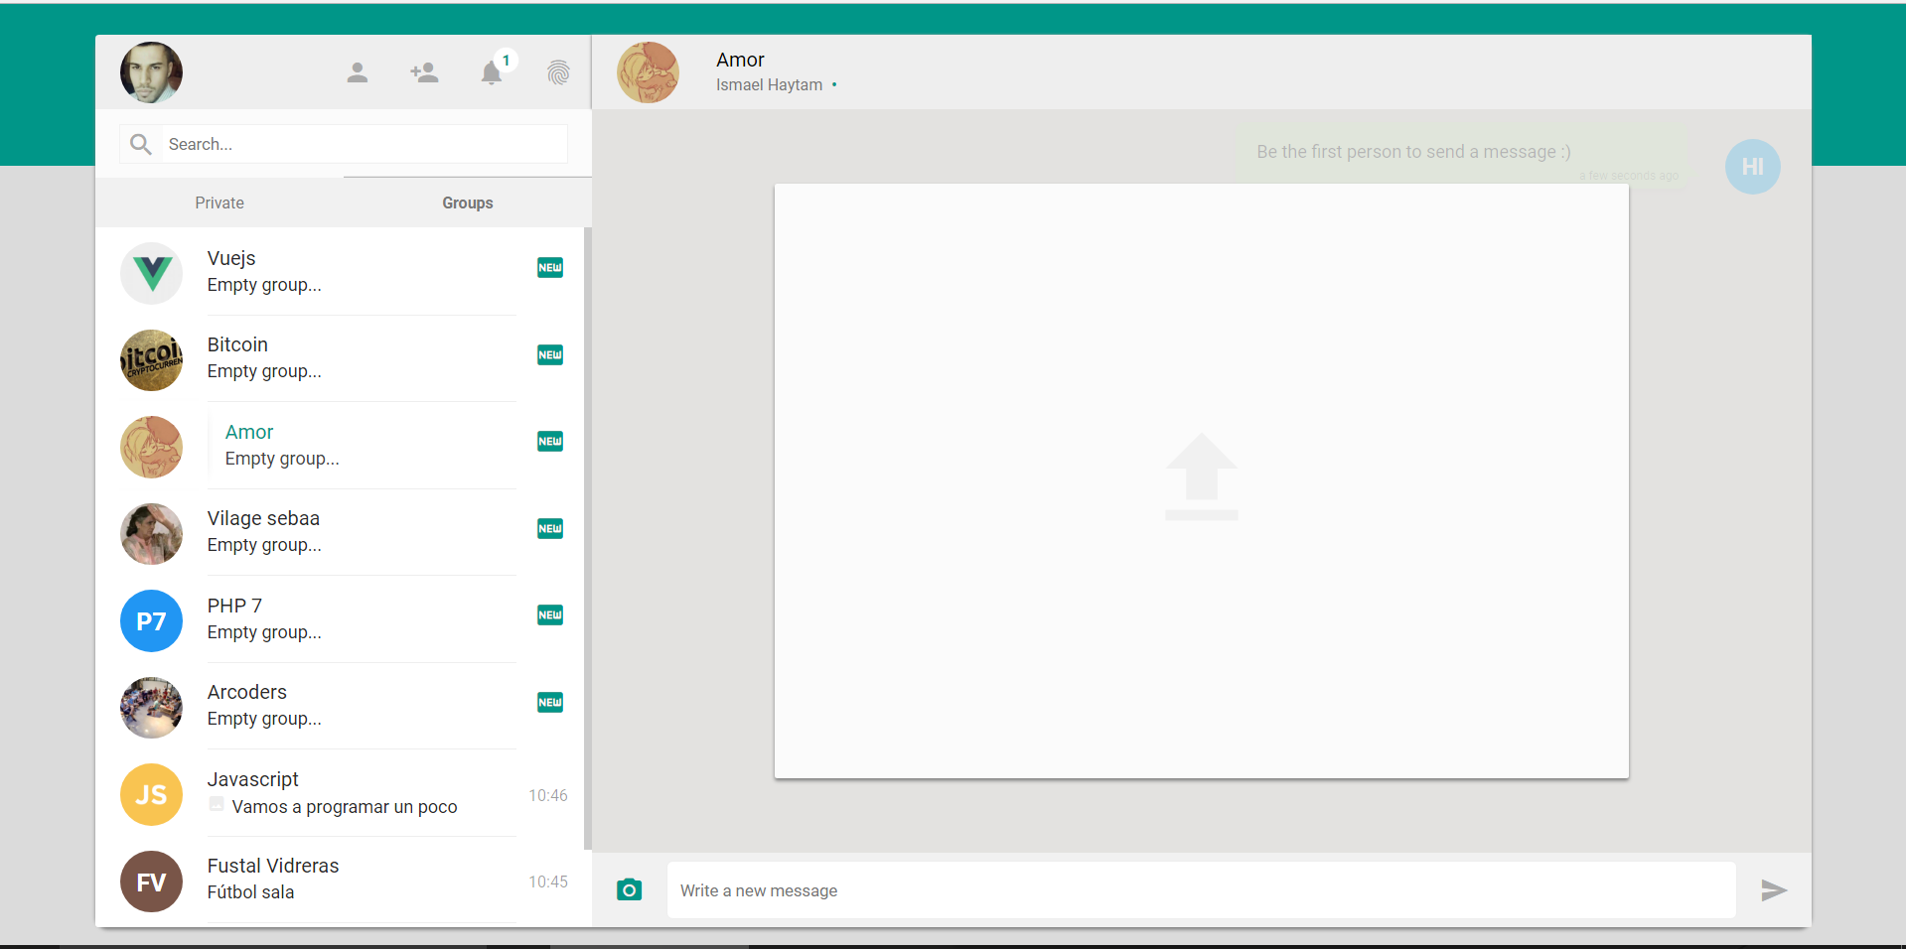Viewport: 1906px width, 949px height.
Task: Click Amor title in chat header
Action: [740, 60]
